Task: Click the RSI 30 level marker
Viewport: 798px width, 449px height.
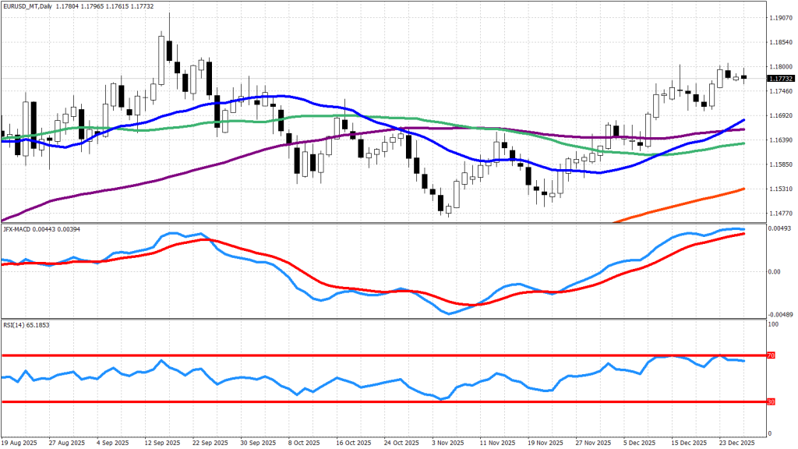Action: pos(772,402)
